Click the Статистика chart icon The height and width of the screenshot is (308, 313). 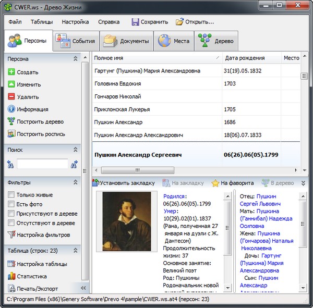pyautogui.click(x=11, y=276)
